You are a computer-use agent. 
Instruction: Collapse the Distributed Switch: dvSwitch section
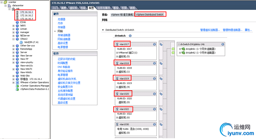[103, 30]
